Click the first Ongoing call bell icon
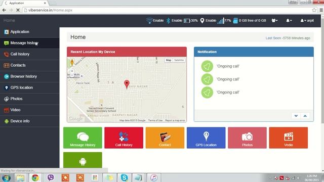This screenshot has width=324, height=182. [207, 66]
